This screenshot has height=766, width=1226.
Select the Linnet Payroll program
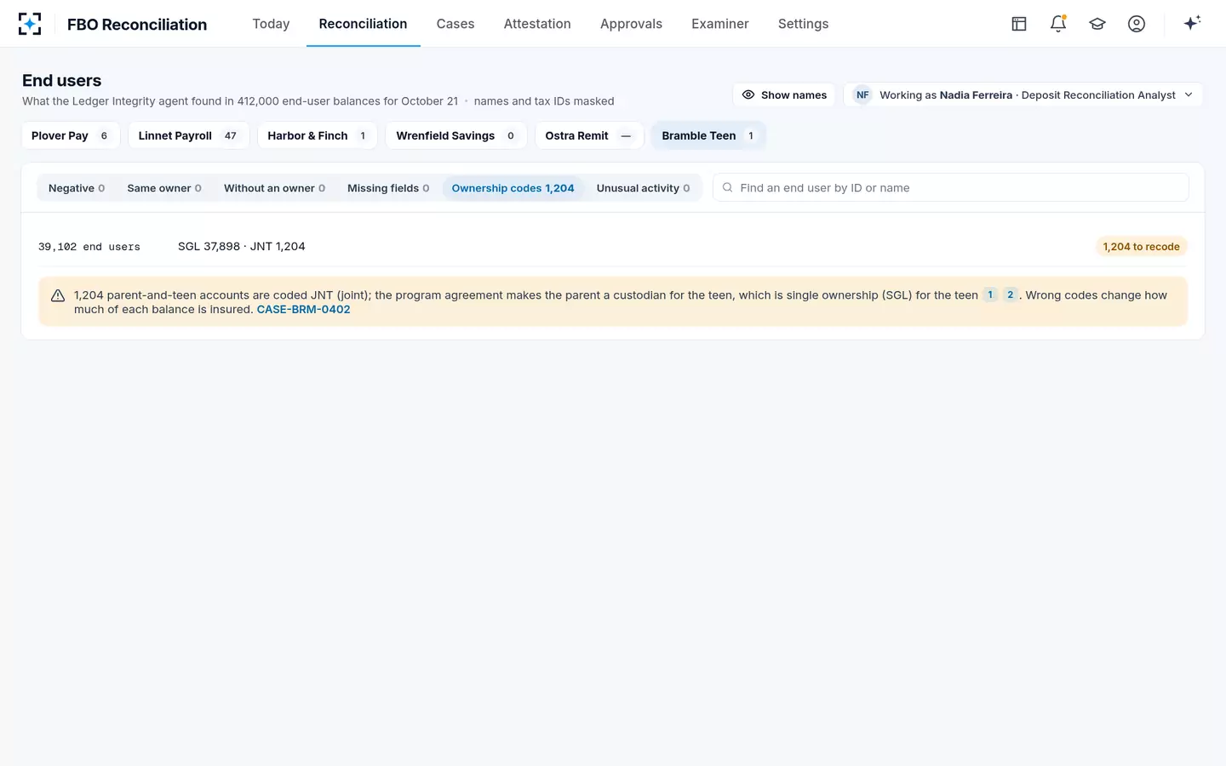point(189,135)
